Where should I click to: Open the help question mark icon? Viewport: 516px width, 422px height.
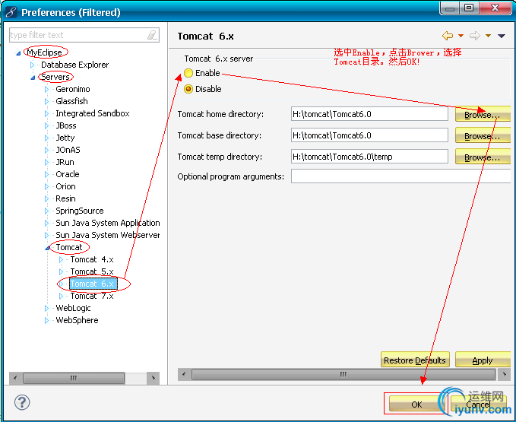pyautogui.click(x=22, y=402)
